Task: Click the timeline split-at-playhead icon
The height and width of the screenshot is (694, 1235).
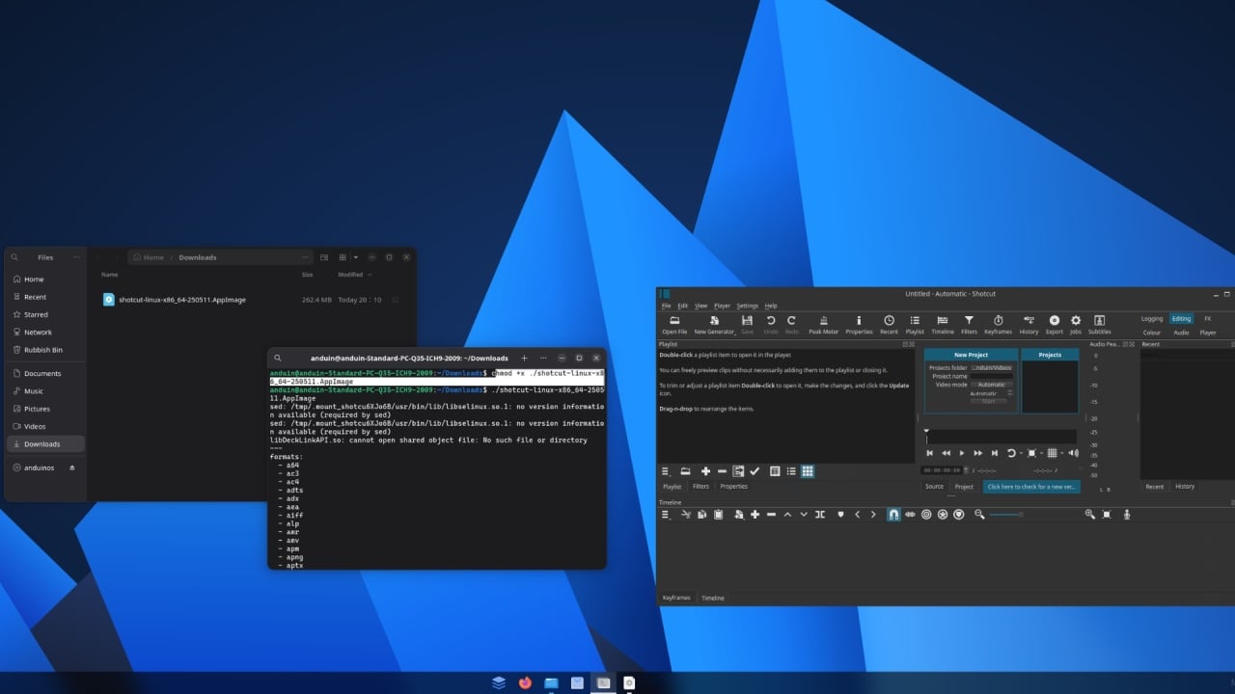Action: (820, 515)
